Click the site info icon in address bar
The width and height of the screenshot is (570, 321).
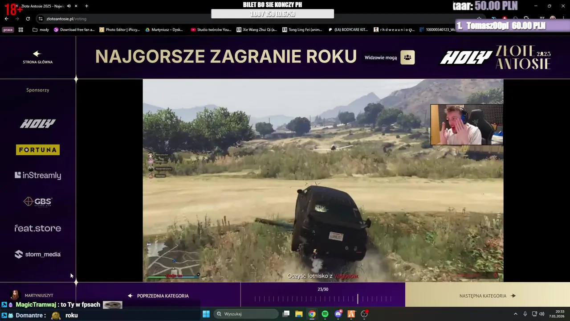41,19
